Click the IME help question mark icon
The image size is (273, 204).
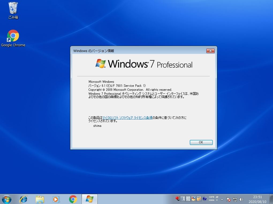click(x=205, y=199)
